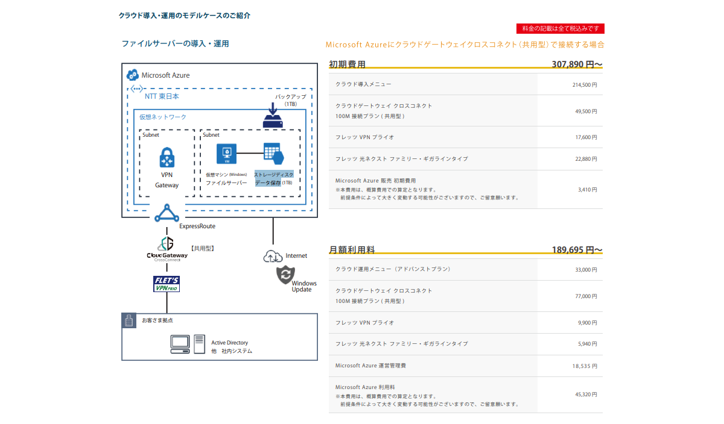Click the customer site building icon
The width and height of the screenshot is (724, 424).
[x=129, y=320]
